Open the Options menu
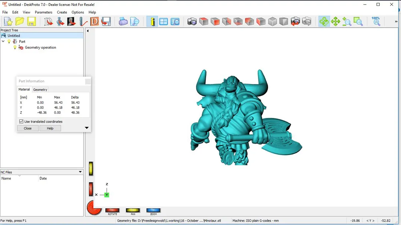401x225 pixels. click(x=78, y=12)
